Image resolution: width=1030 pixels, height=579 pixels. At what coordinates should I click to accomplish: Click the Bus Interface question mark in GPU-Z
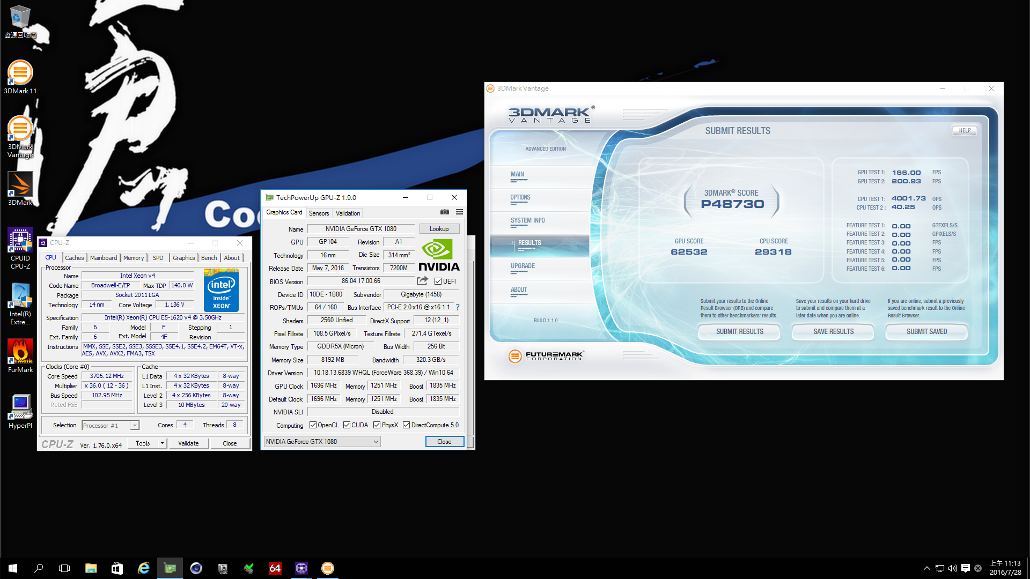pos(458,307)
